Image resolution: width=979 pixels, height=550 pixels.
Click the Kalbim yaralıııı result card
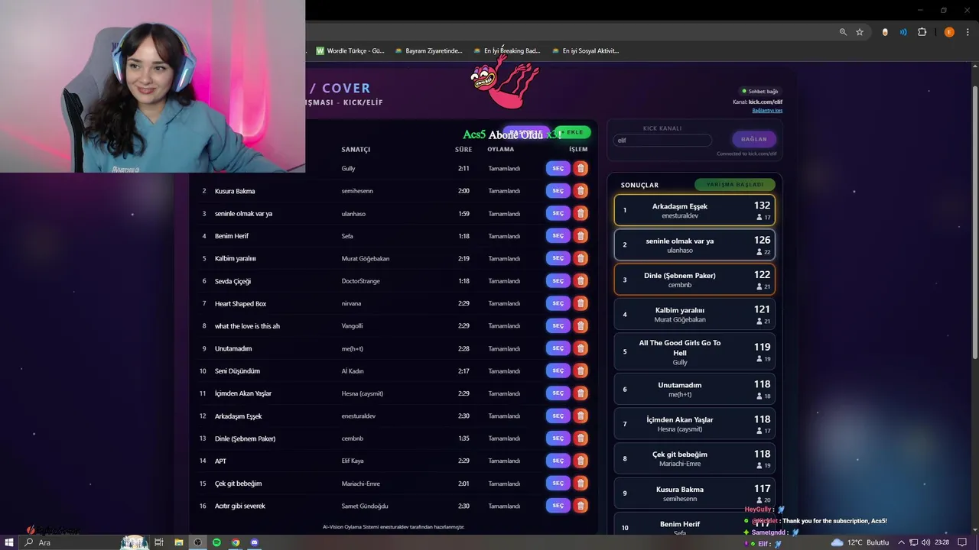click(x=694, y=314)
